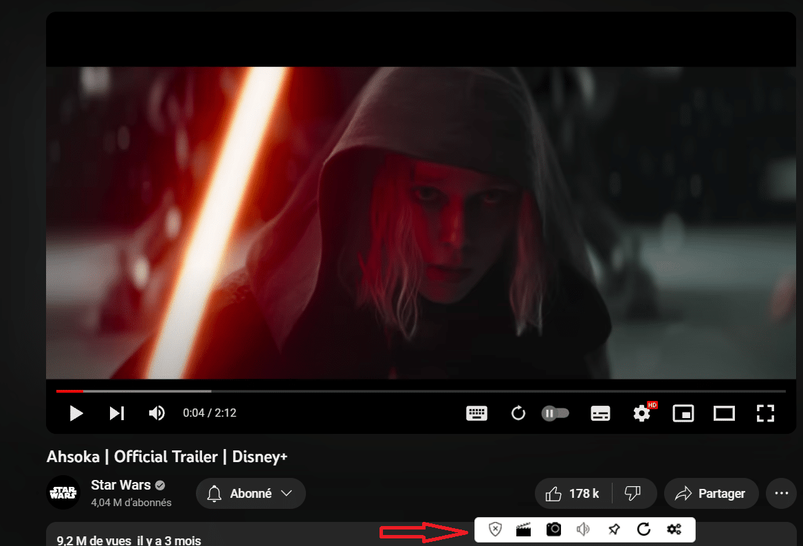Switch to theater mode

click(724, 413)
